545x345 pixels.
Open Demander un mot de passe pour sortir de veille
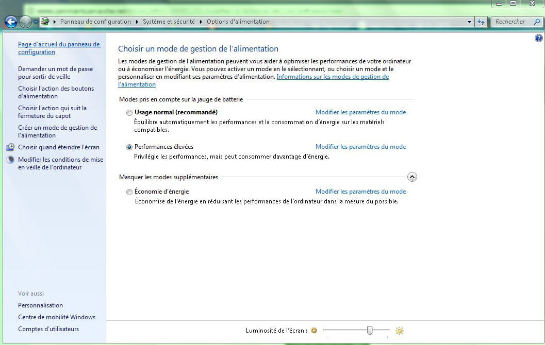tap(56, 73)
